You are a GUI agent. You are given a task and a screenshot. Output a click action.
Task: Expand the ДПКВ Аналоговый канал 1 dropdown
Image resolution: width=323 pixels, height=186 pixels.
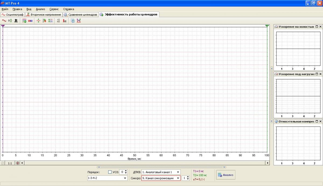tap(178, 172)
